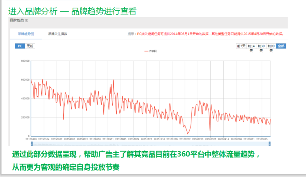The width and height of the screenshot is (306, 177).
Task: Switch to the 品牌趋势图 tab
Action: tap(26, 34)
